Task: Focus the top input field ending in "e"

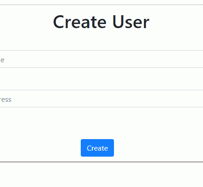Action: click(x=101, y=59)
